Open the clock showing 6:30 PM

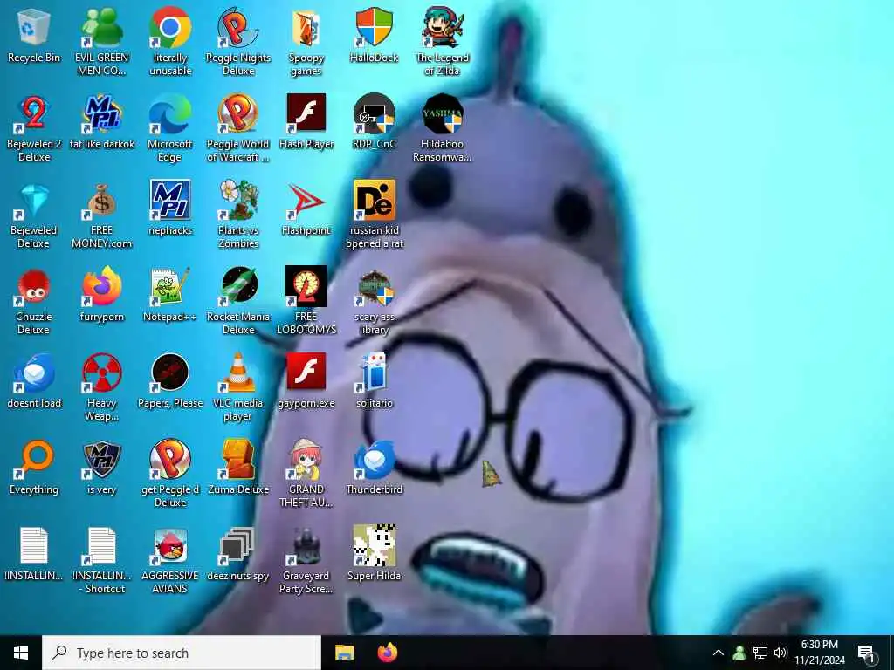[x=820, y=653]
